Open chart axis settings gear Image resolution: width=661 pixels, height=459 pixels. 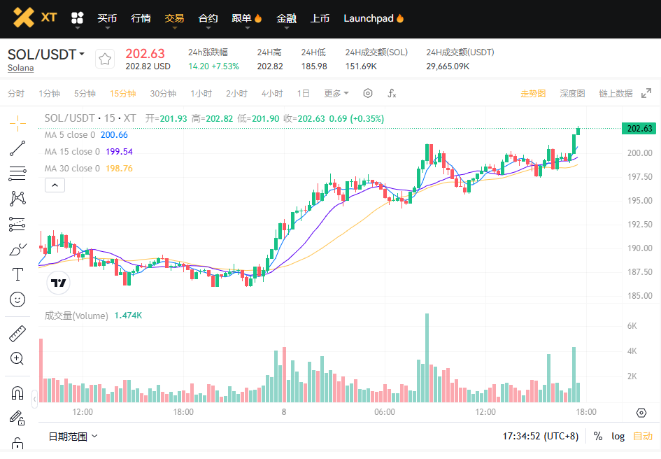coord(641,413)
